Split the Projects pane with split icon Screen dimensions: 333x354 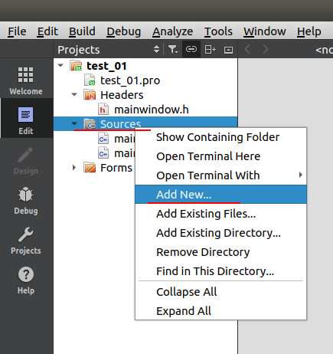(x=211, y=49)
